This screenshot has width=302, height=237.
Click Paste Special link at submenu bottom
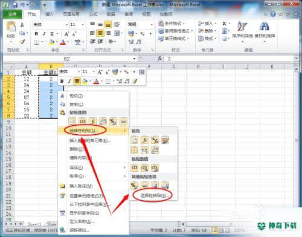[x=154, y=195]
